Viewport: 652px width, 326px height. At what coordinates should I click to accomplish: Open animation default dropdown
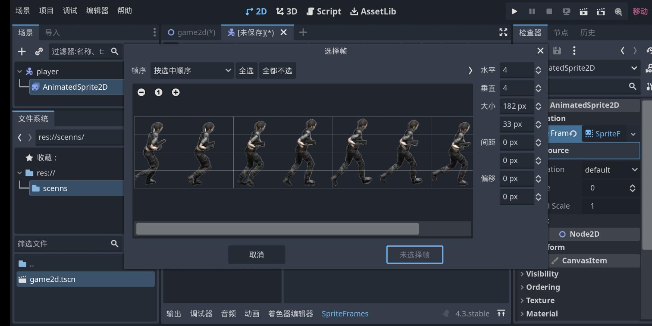pos(611,170)
